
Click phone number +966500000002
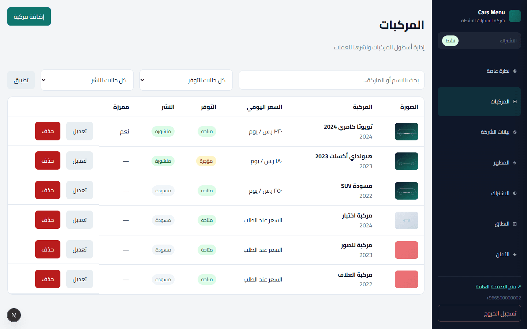[x=504, y=298]
